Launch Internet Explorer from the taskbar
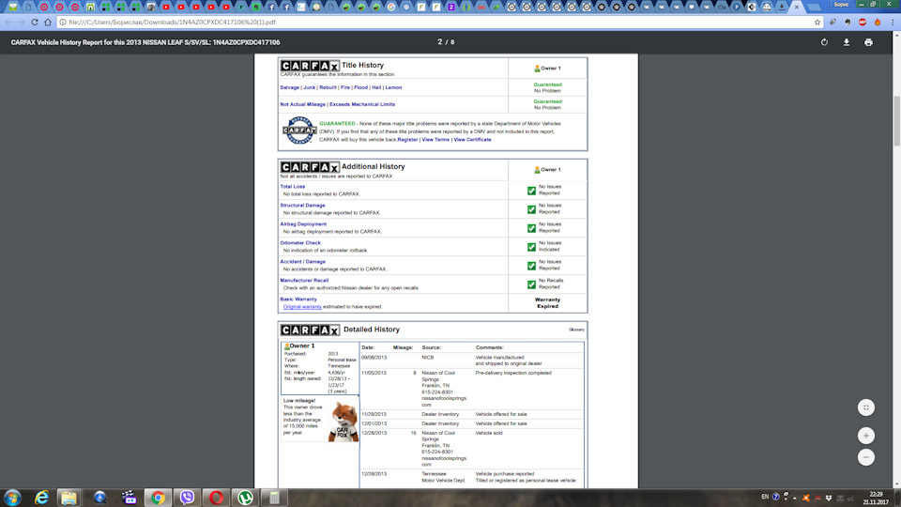The height and width of the screenshot is (507, 901). pyautogui.click(x=41, y=498)
